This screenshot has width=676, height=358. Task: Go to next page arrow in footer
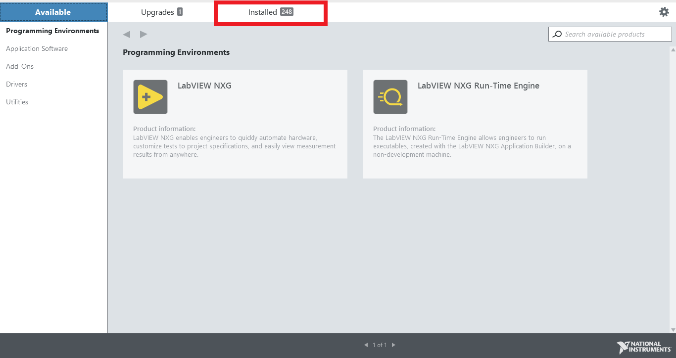393,345
